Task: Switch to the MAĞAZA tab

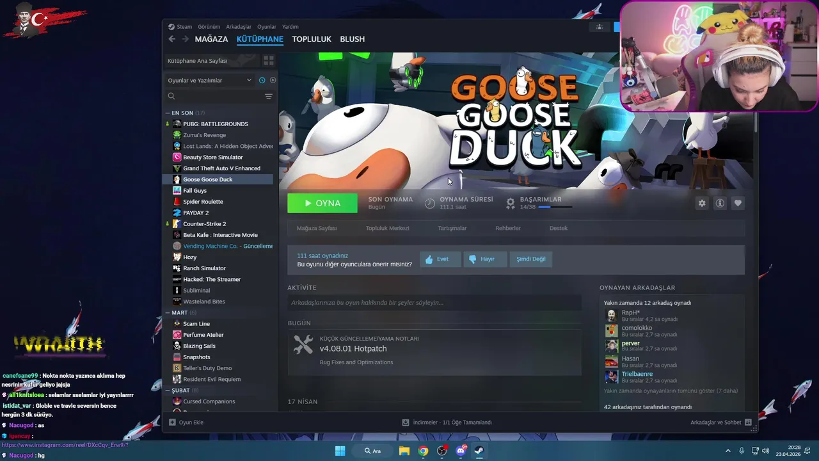Action: tap(211, 39)
